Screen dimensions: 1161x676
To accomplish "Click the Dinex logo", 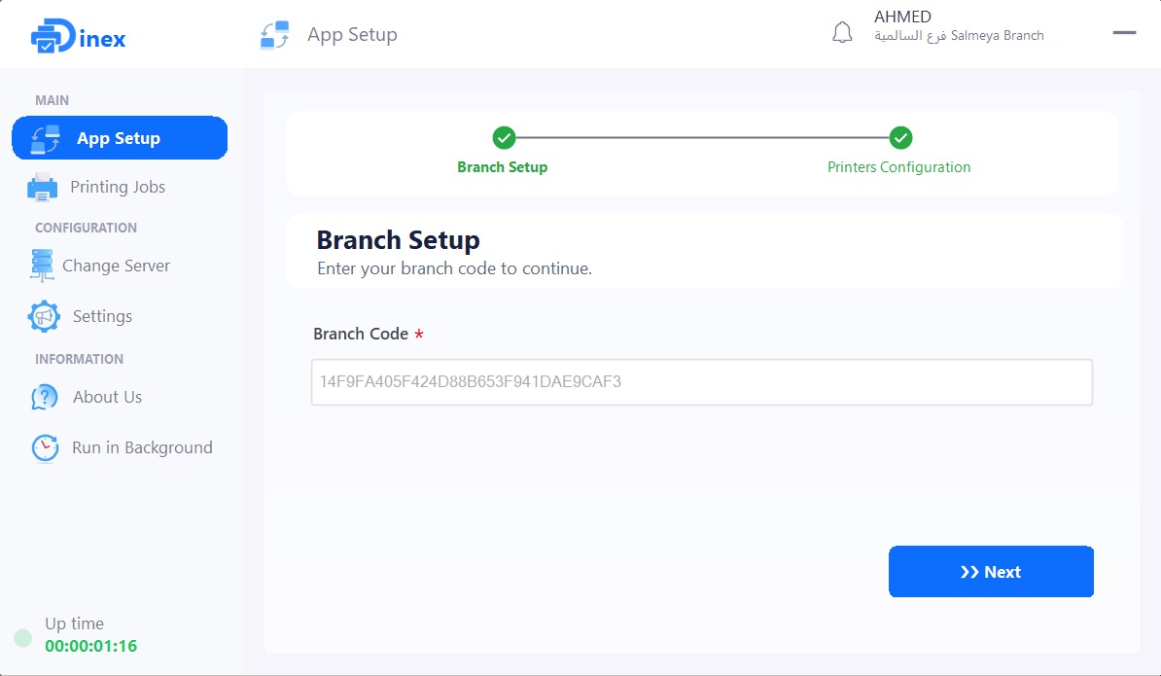I will tap(78, 36).
